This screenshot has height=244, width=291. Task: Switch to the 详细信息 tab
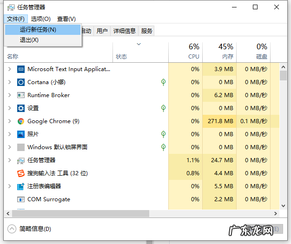(125, 31)
